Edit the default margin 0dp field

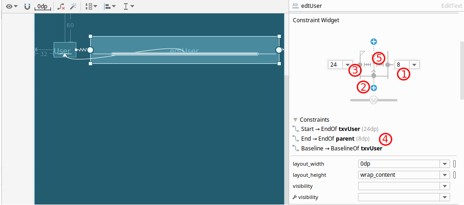[x=43, y=6]
